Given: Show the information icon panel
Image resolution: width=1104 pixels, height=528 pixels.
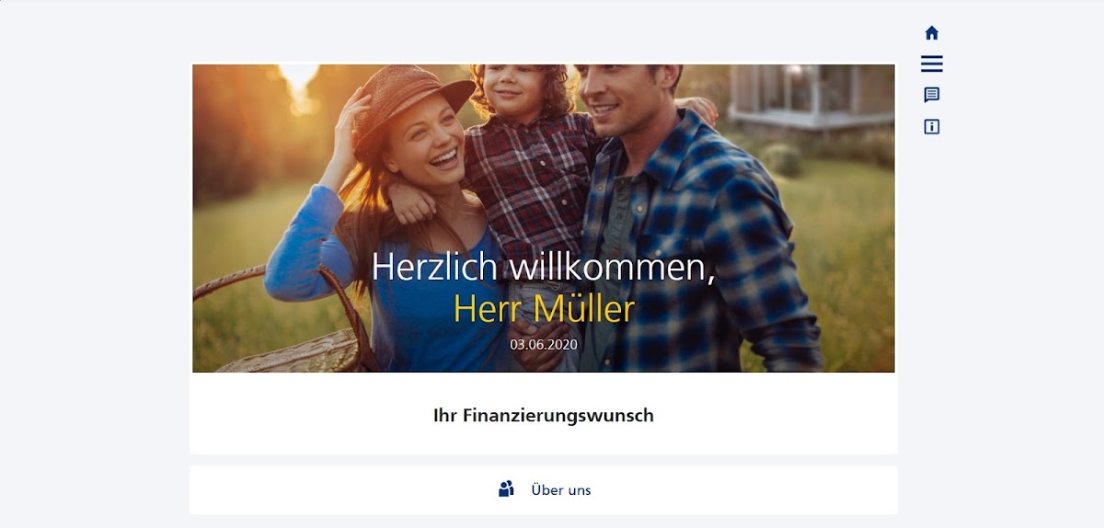Looking at the screenshot, I should point(931,127).
